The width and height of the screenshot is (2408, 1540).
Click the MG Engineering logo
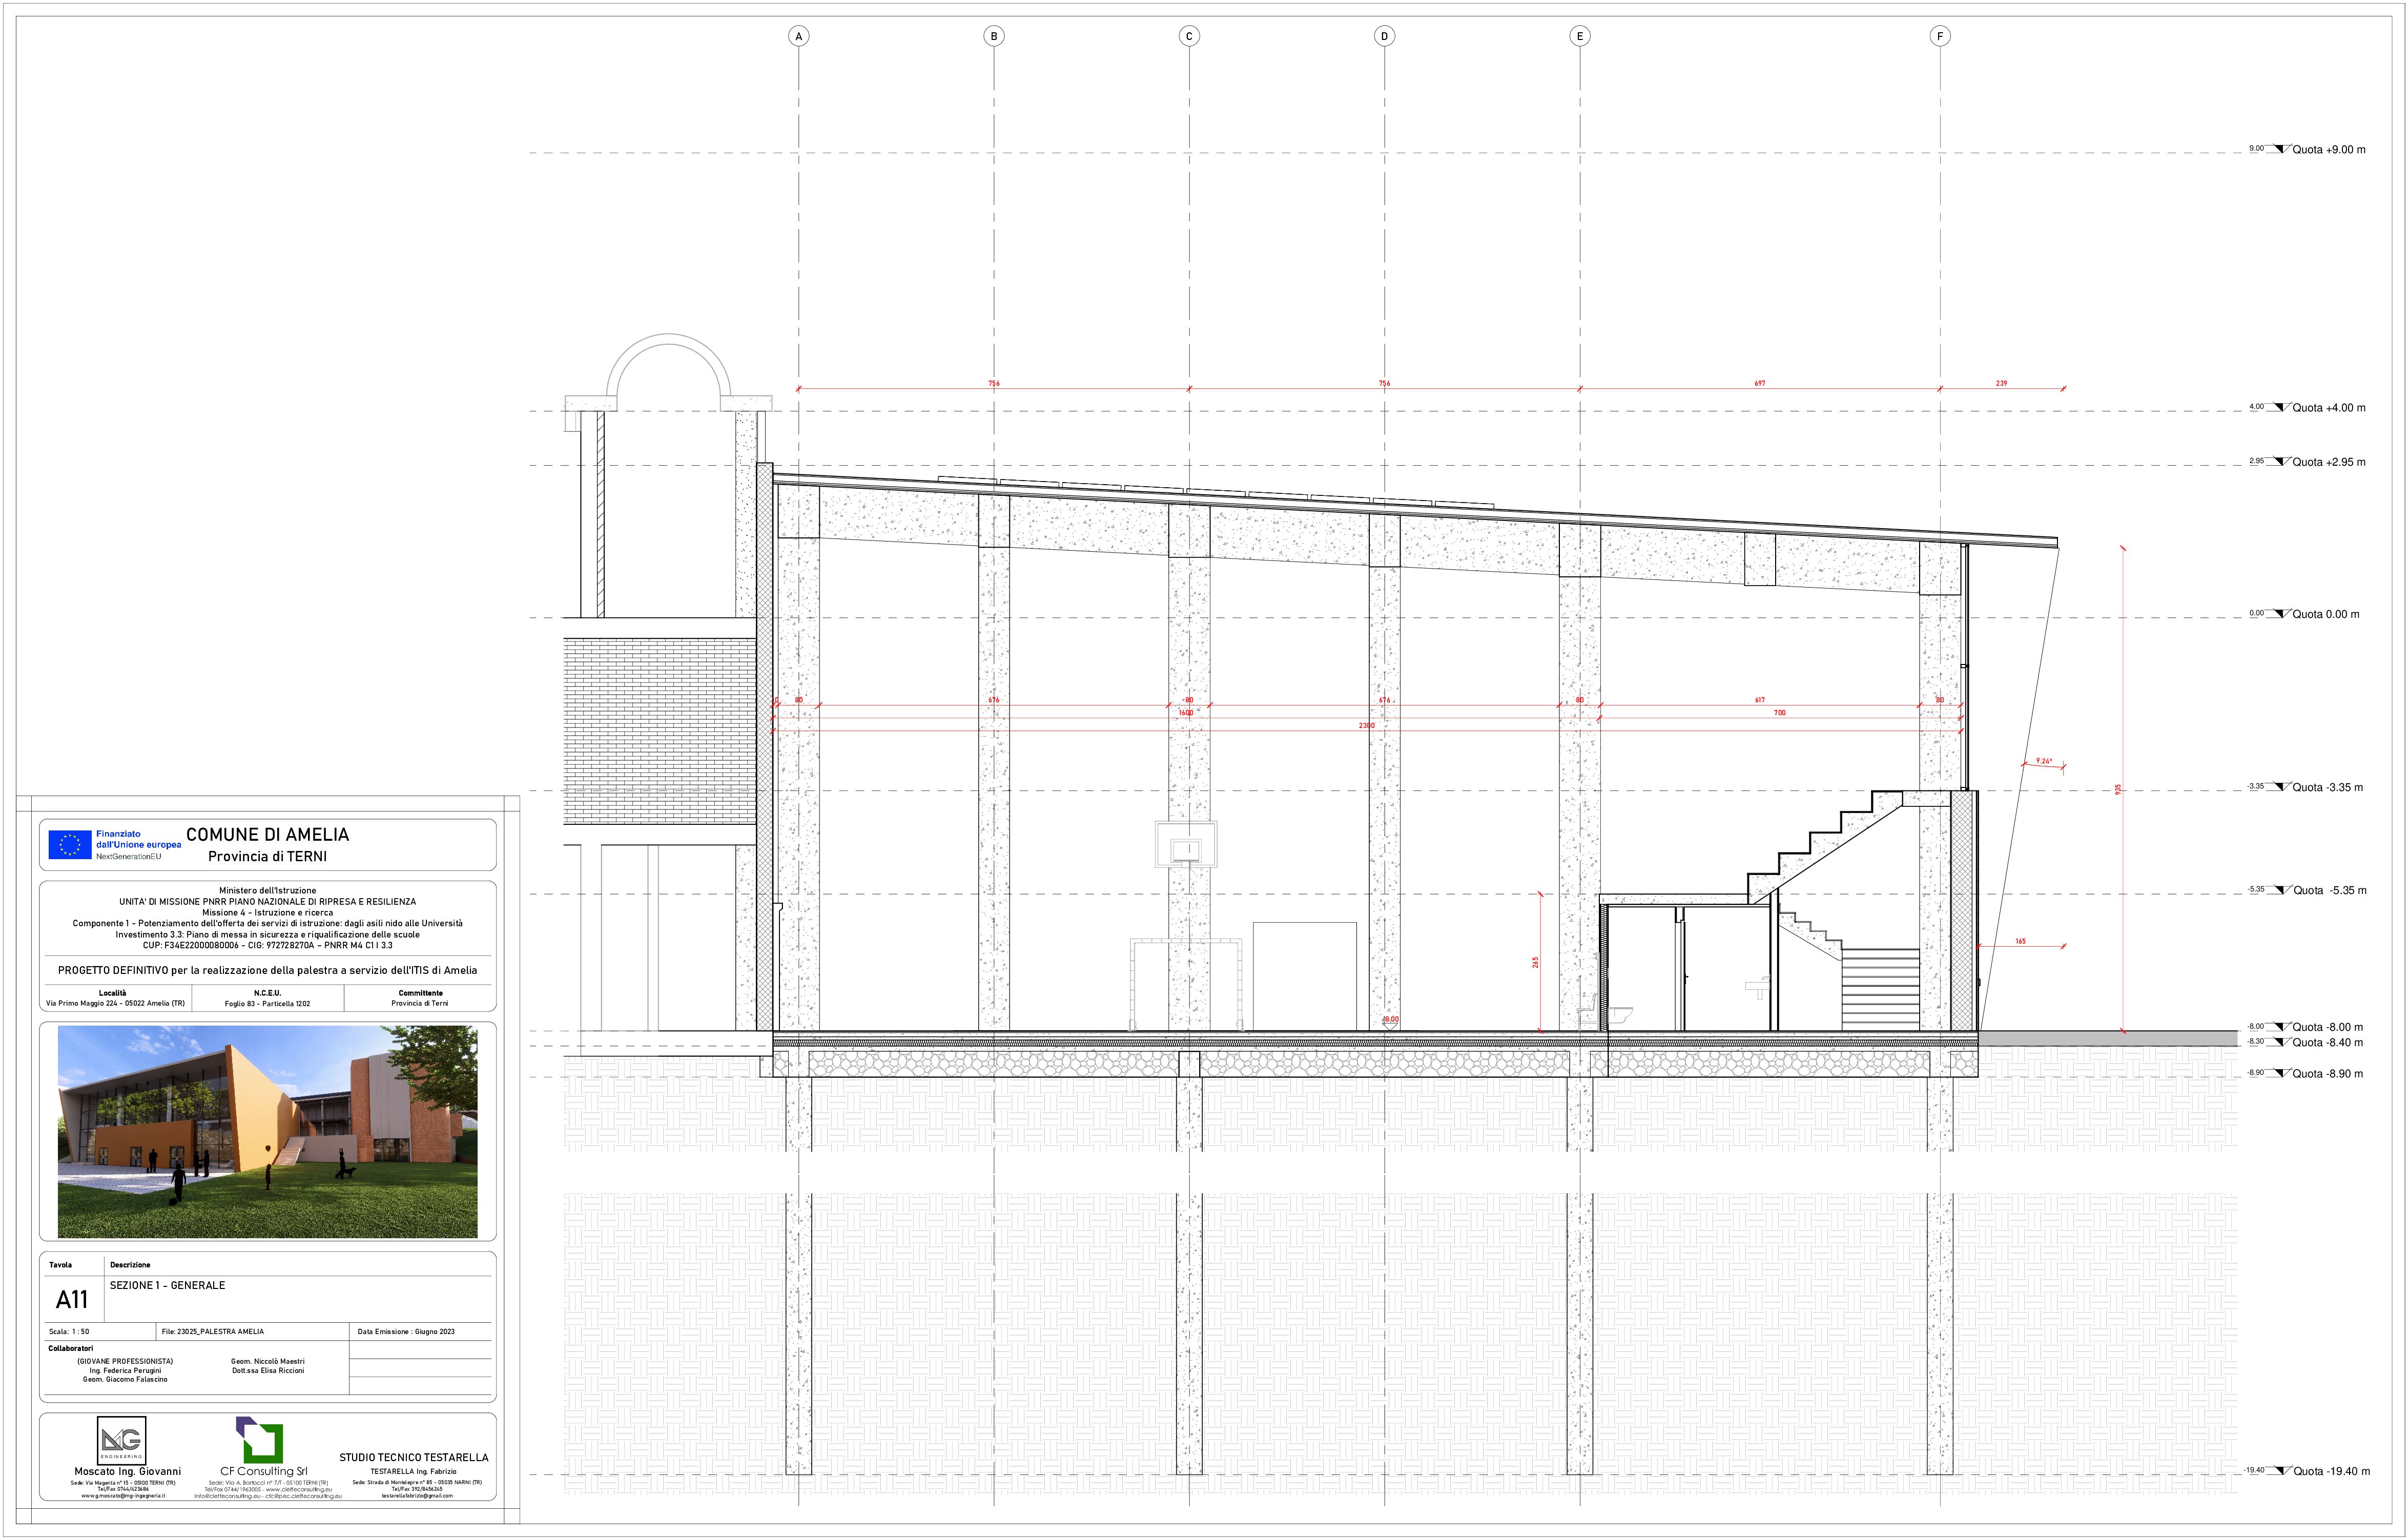pos(121,1441)
